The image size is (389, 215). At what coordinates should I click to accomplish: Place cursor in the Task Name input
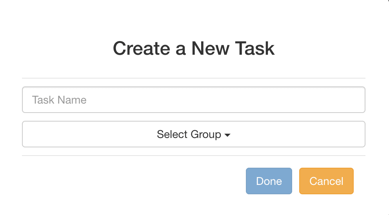[193, 100]
